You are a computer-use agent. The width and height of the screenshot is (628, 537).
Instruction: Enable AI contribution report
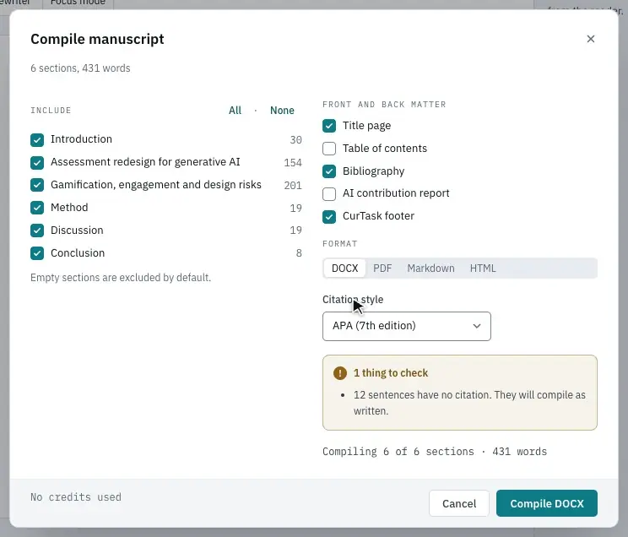tap(329, 194)
